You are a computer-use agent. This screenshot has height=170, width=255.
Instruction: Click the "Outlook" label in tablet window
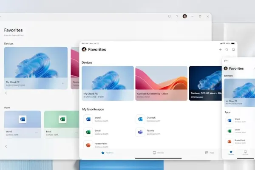click(151, 118)
